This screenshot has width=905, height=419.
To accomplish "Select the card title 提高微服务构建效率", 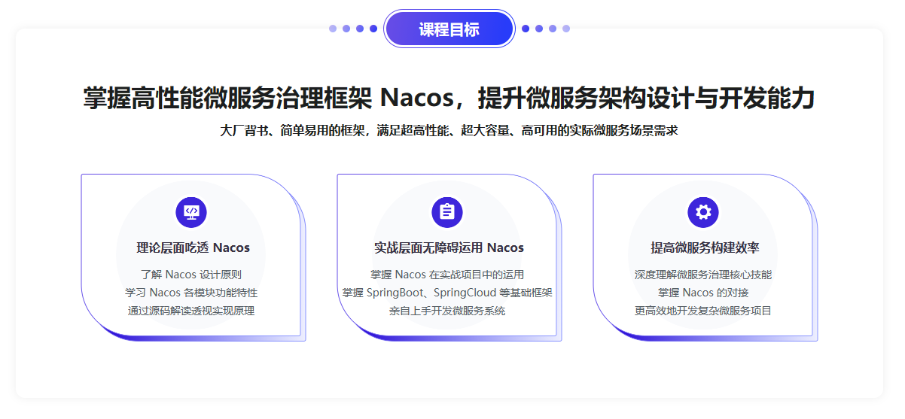I will [x=705, y=247].
